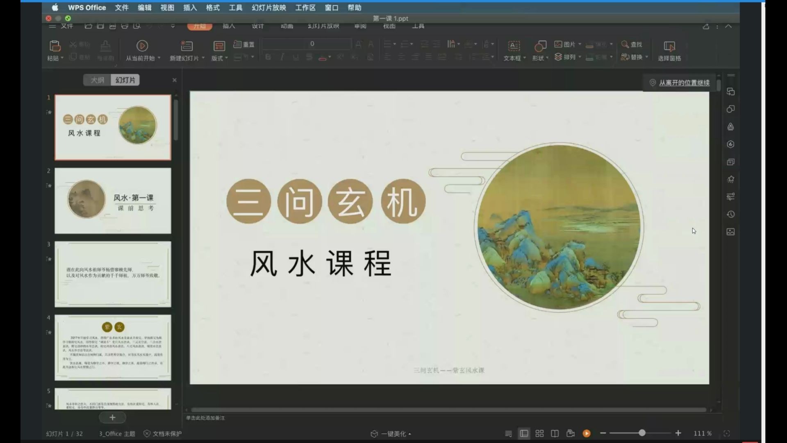Open the Selection Pane (选择窗格)

(669, 50)
